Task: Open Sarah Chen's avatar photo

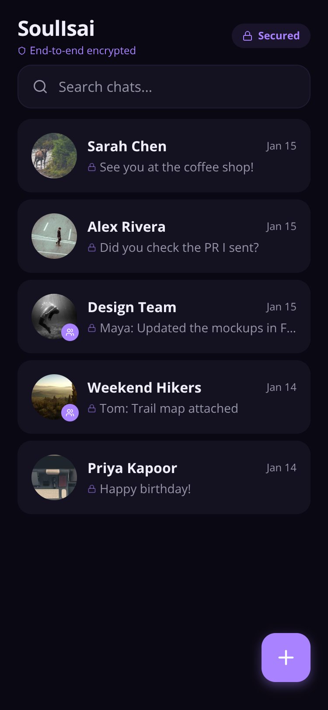Action: click(54, 156)
